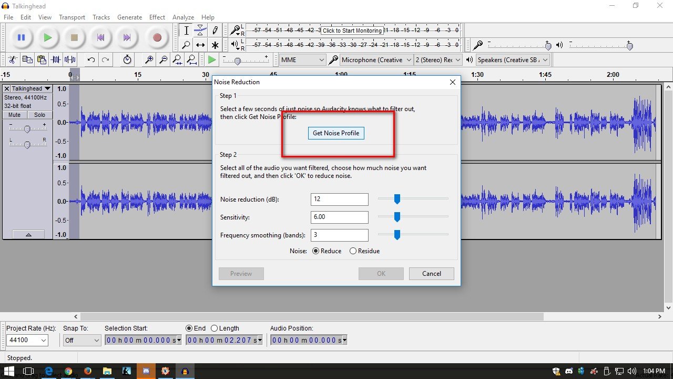The image size is (673, 379).
Task: Click the Noise reduction dB input field
Action: pyautogui.click(x=340, y=200)
